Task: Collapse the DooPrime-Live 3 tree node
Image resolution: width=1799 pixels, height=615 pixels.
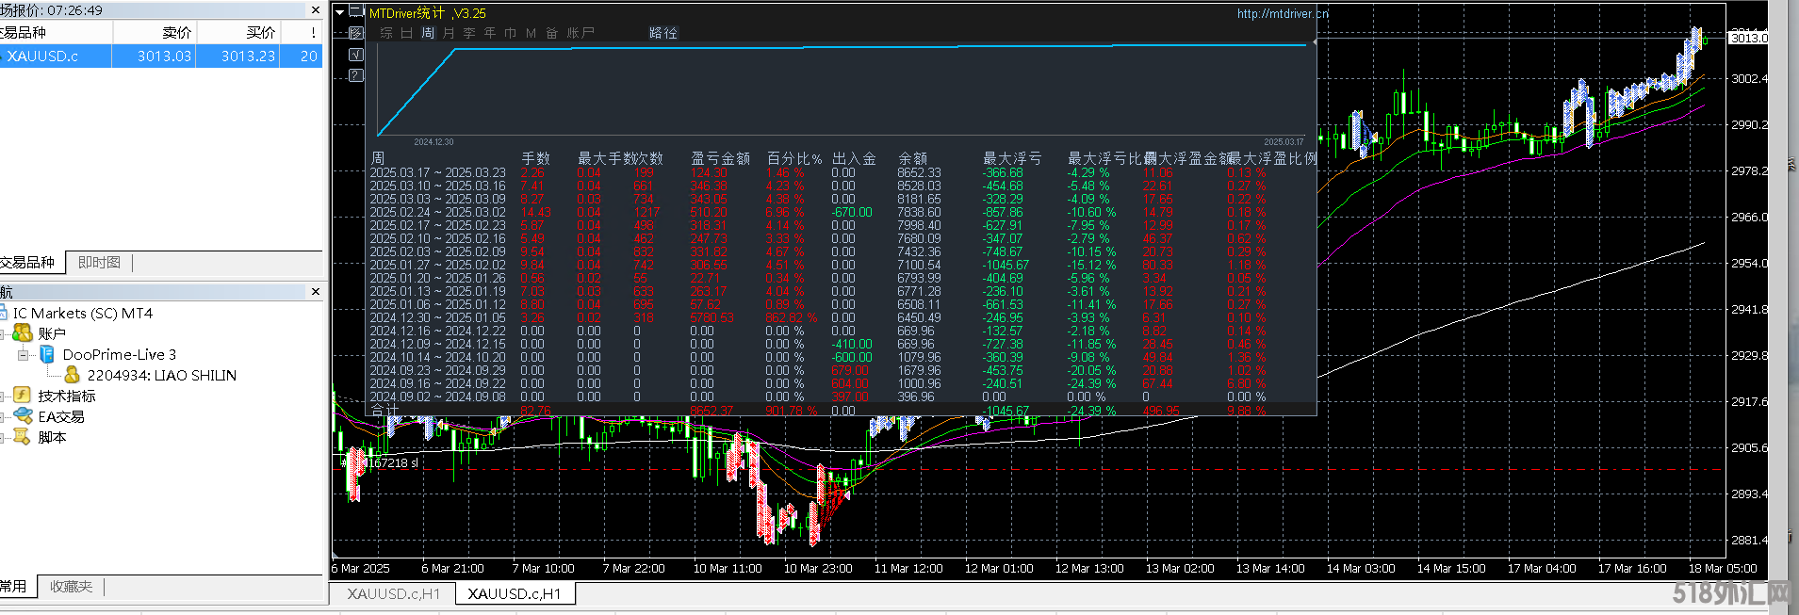Action: click(24, 355)
